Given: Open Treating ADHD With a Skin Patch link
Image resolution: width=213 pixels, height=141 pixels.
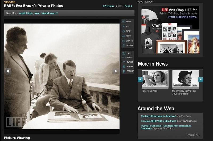Looking at the screenshot, I should click(x=158, y=121).
